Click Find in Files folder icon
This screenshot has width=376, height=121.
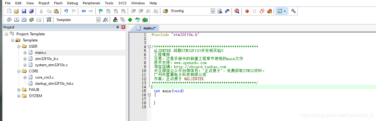pyautogui.click(x=166, y=11)
